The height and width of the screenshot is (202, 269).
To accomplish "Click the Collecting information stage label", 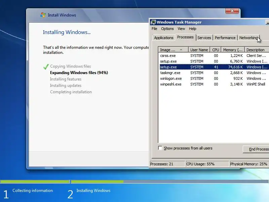I will pyautogui.click(x=33, y=191).
